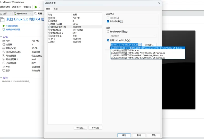This screenshot has width=204, height=139.
Task: Click the CD/DVD (SATA) disc icon in the dialog
Action: [x=49, y=27]
